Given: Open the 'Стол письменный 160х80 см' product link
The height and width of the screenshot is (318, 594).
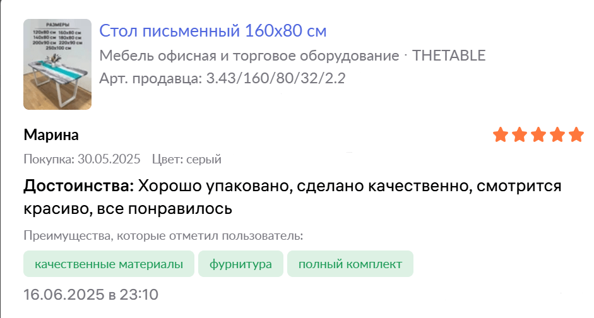Looking at the screenshot, I should click(x=213, y=31).
